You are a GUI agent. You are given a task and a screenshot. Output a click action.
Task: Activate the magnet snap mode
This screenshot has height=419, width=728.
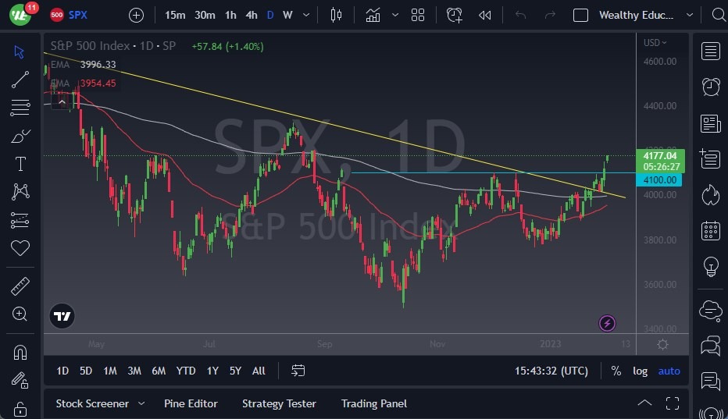[20, 352]
